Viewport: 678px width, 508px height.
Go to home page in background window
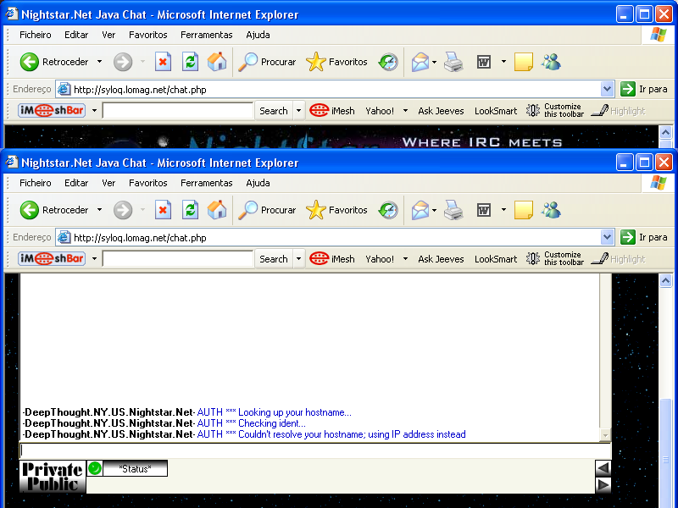coord(217,62)
